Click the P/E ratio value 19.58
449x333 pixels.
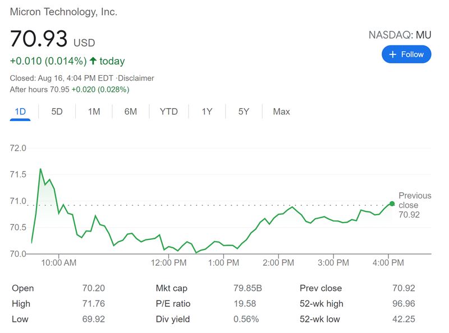click(x=245, y=303)
